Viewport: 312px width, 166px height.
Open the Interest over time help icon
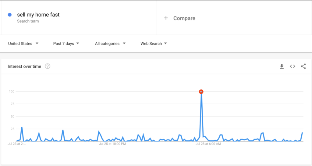(x=48, y=67)
